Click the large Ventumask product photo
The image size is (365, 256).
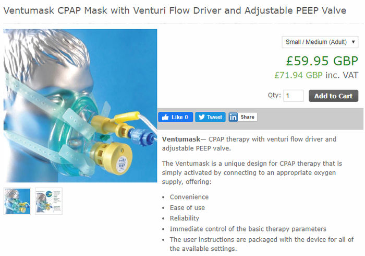tap(80, 106)
